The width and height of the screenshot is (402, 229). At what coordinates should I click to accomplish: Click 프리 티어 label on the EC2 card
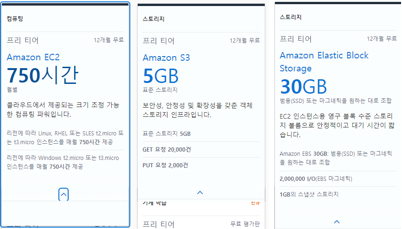point(23,40)
